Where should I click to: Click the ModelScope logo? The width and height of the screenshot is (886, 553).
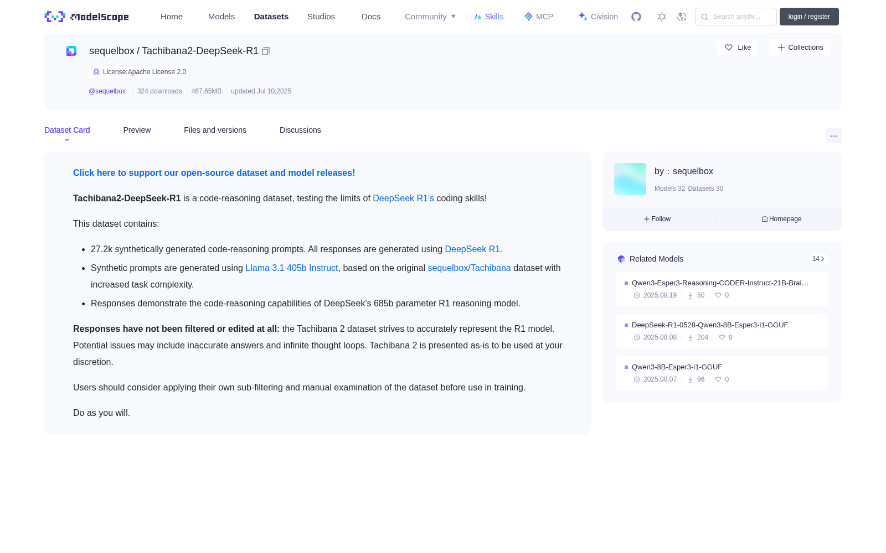(x=87, y=17)
